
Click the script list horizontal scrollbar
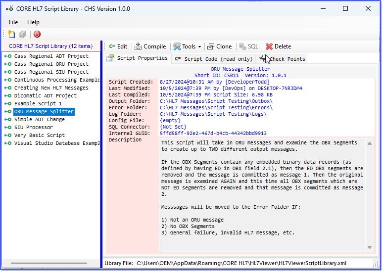(49, 263)
